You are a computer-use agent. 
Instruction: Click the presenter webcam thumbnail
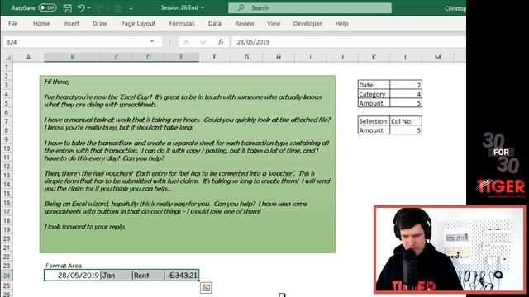pyautogui.click(x=450, y=249)
